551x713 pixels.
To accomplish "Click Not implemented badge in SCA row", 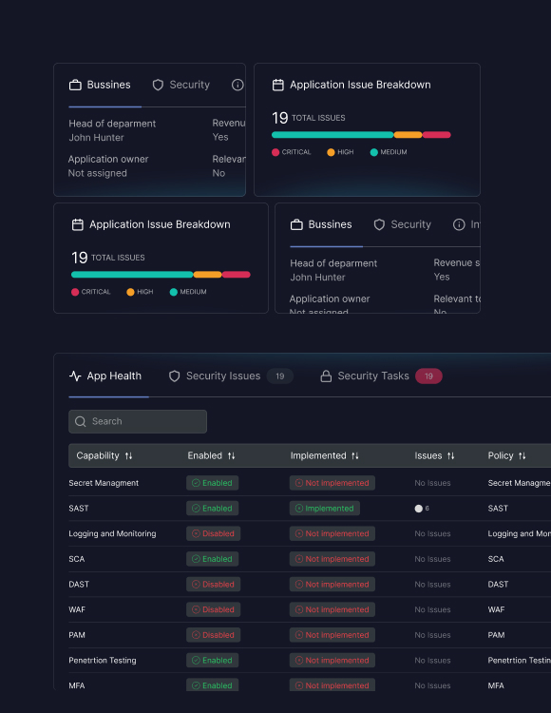I will pos(332,559).
